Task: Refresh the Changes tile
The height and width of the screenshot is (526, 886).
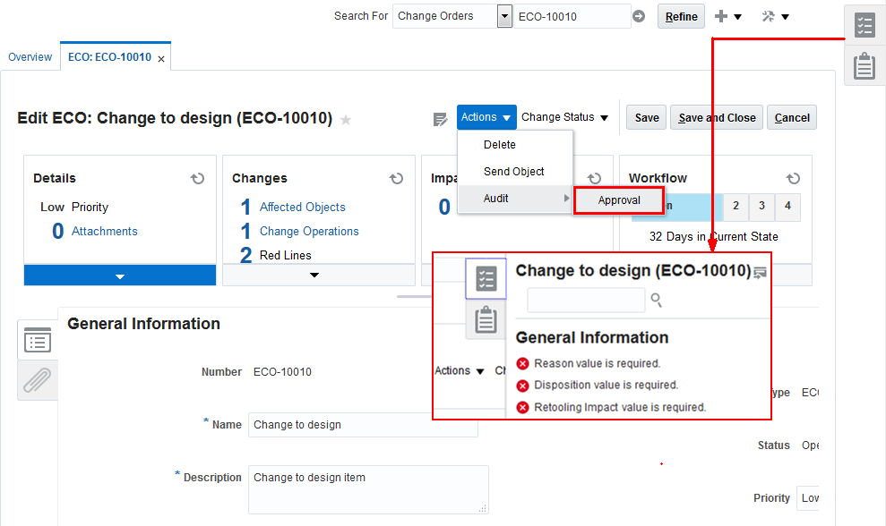Action: tap(396, 178)
